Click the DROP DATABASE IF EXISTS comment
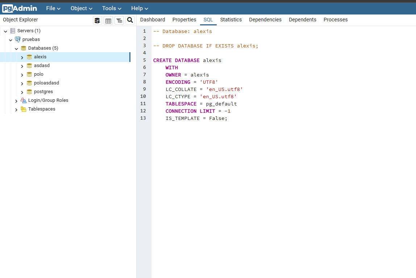416x278 pixels. point(205,46)
